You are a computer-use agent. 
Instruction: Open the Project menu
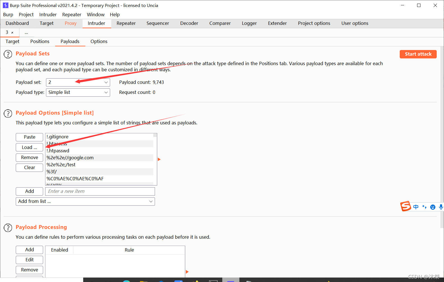(26, 15)
